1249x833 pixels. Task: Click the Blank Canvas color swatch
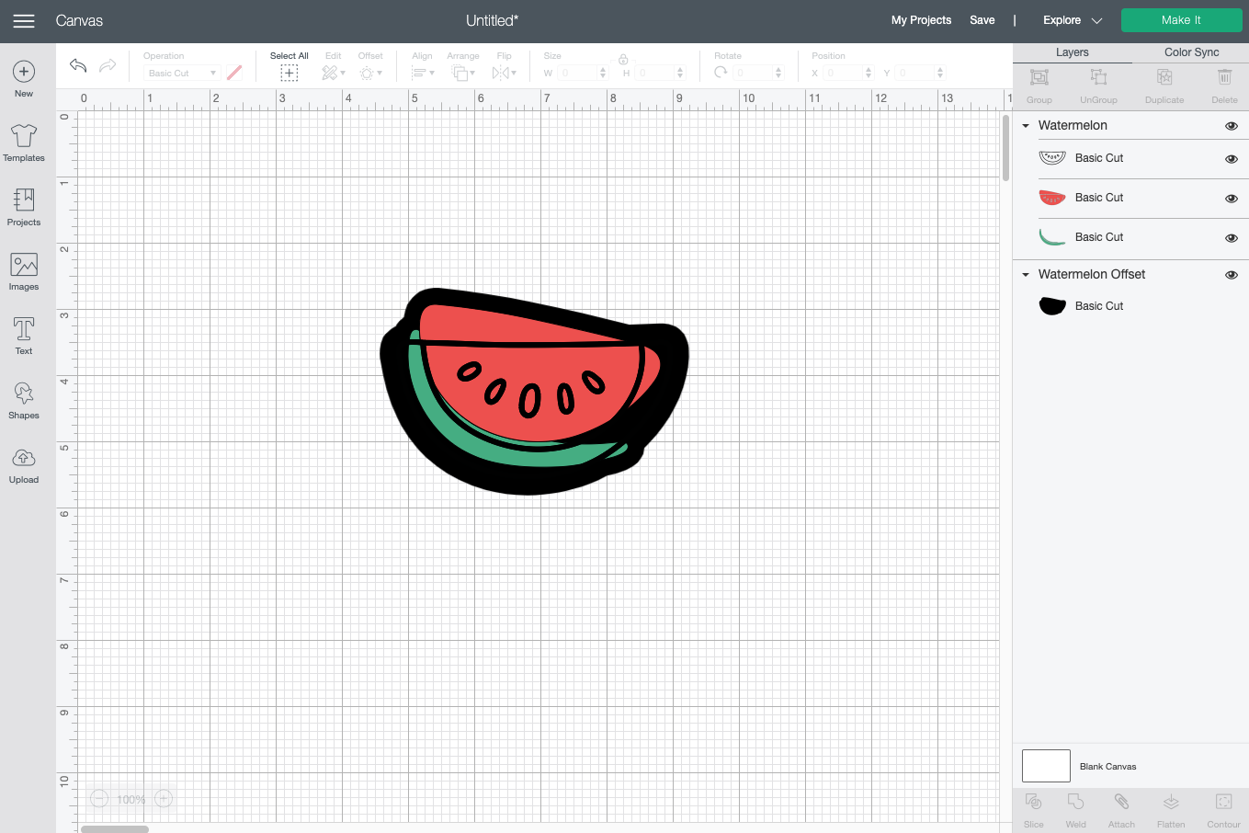pos(1046,766)
